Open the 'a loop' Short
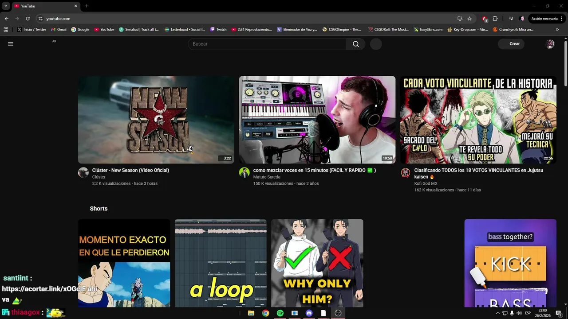The width and height of the screenshot is (568, 319). click(221, 263)
